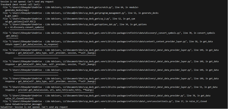The height and width of the screenshot is (109, 228).
Task: Click the "generate_decks(reqs)" code line
Action: [x=17, y=10]
